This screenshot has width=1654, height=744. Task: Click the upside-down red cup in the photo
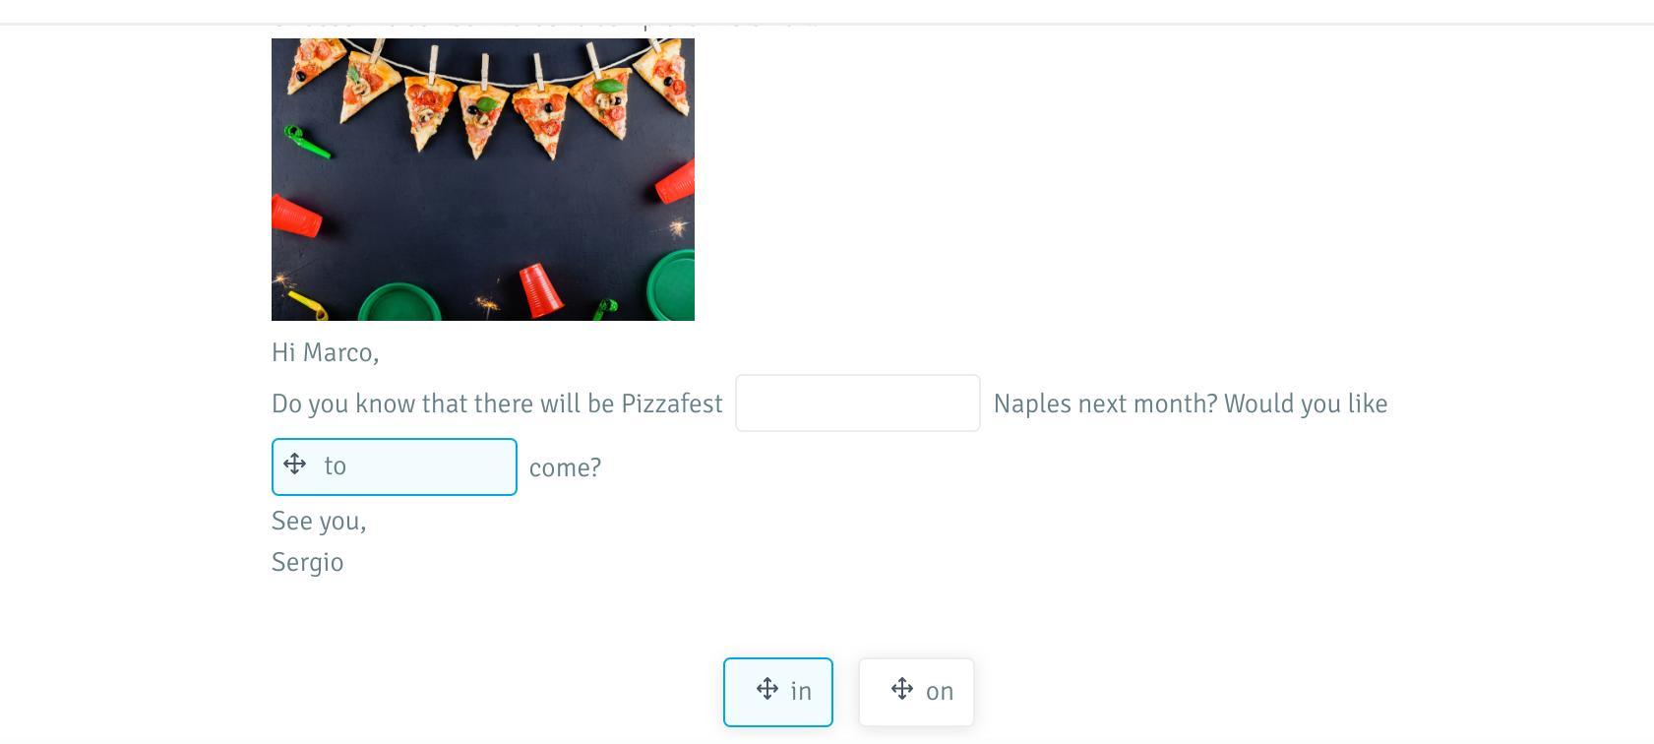pos(539,288)
